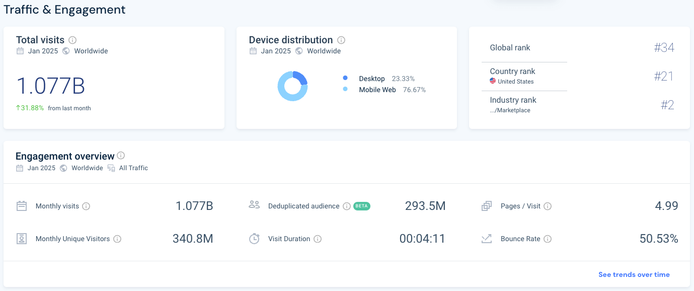This screenshot has width=694, height=291.
Task: Open the Engagement overview info tooltip
Action: 121,156
